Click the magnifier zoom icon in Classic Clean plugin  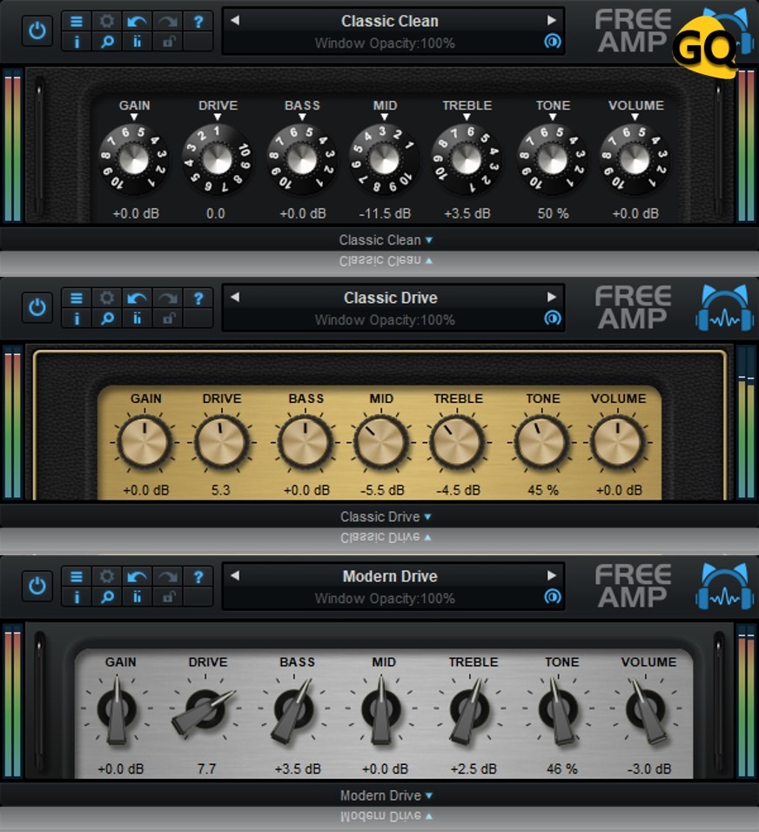click(x=107, y=42)
